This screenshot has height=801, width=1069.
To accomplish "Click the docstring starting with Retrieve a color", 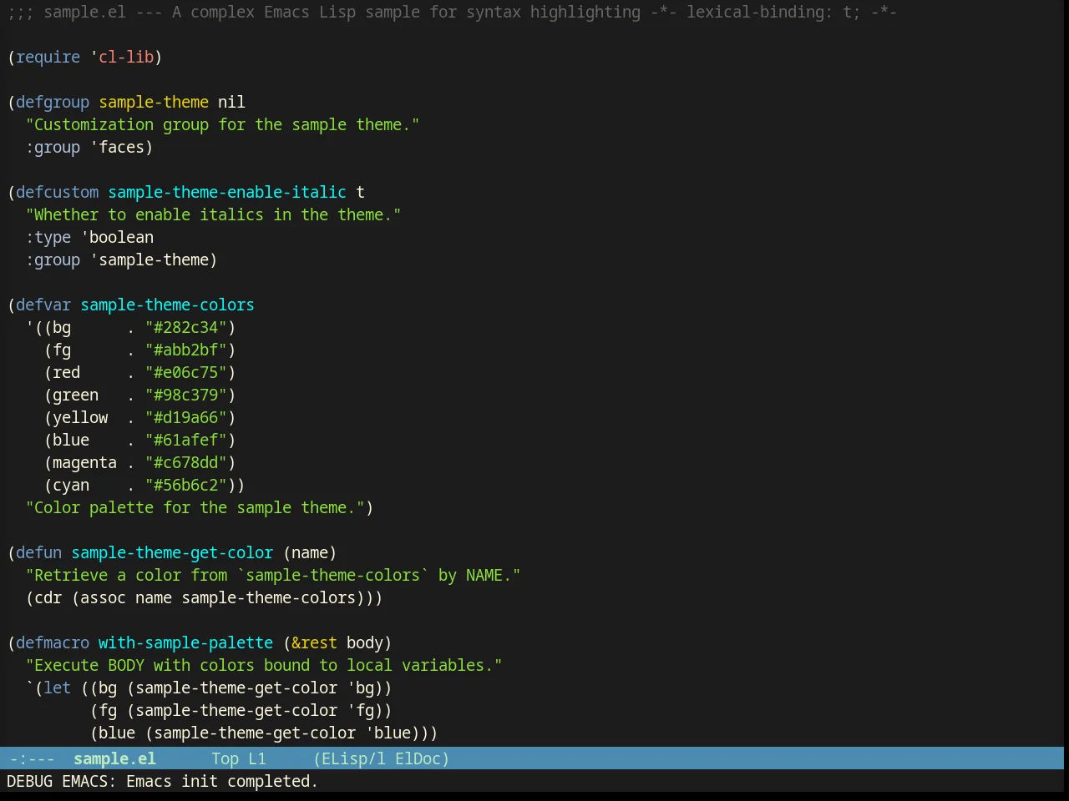I will (273, 575).
